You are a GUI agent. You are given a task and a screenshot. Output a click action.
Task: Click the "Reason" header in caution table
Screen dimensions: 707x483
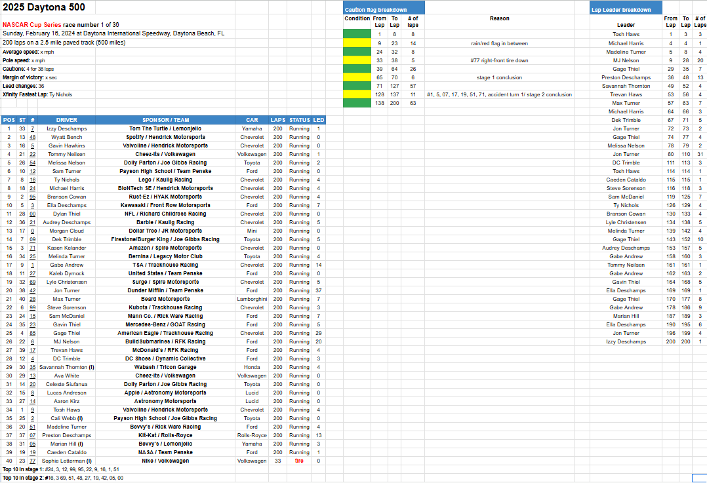pos(500,18)
